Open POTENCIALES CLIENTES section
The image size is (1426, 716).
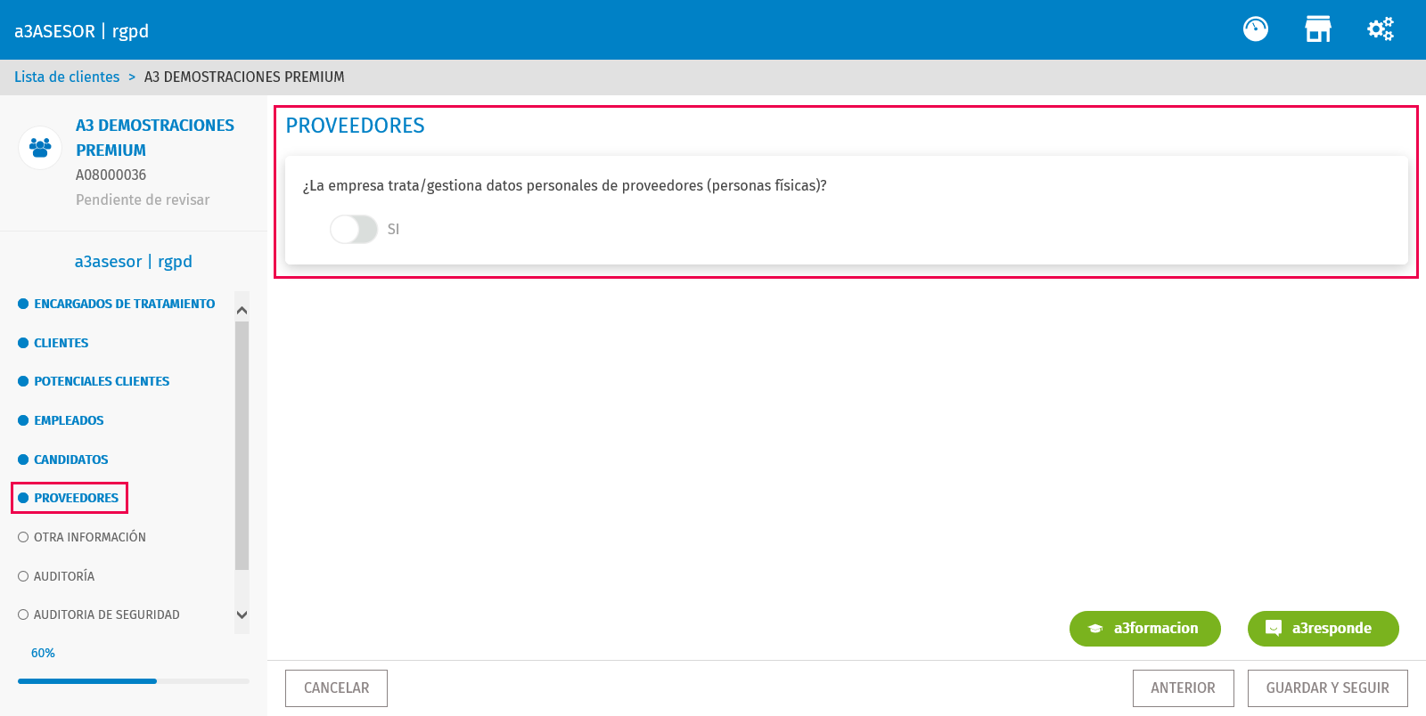point(102,381)
